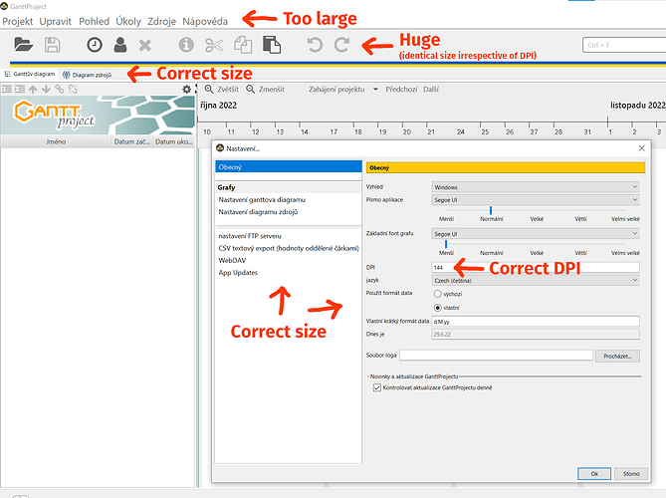This screenshot has width=666, height=498.
Task: Confirm settings with the Ok button
Action: tap(594, 474)
